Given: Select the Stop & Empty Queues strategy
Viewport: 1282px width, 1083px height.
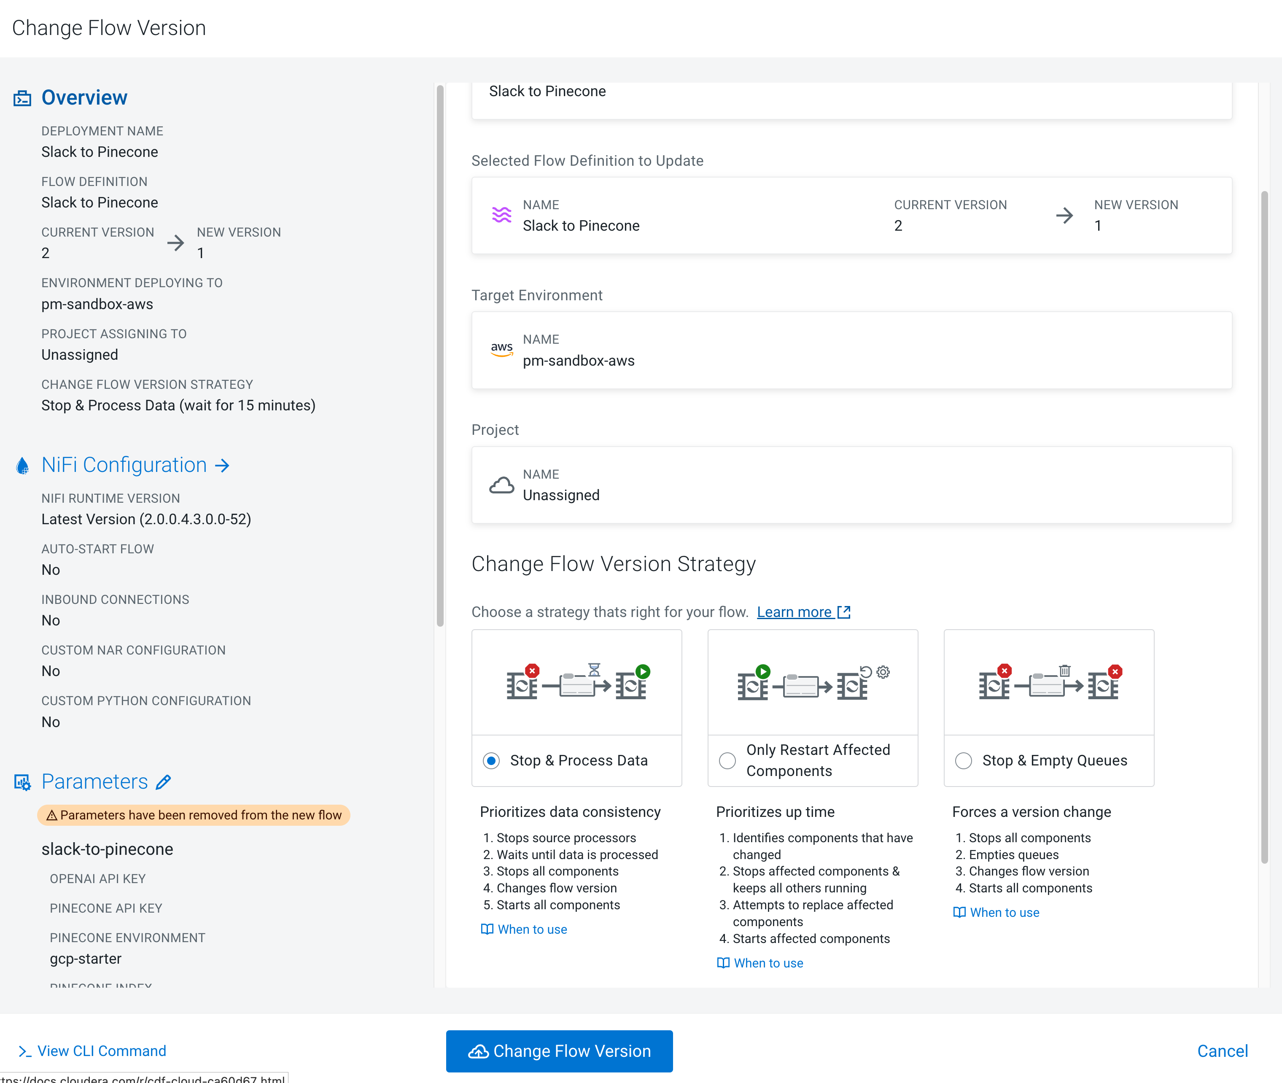Looking at the screenshot, I should coord(963,760).
